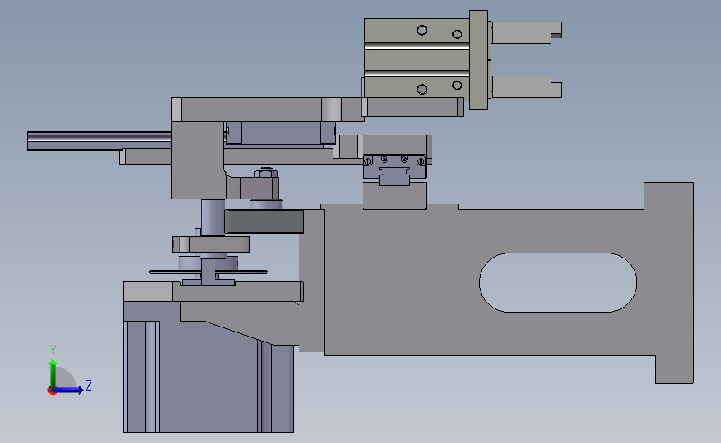The height and width of the screenshot is (443, 721).
Task: Select the linear guide carriage with screws
Action: tap(394, 167)
